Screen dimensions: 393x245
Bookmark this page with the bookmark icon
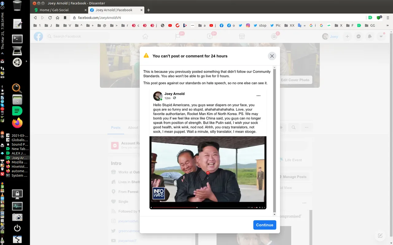coord(65,18)
